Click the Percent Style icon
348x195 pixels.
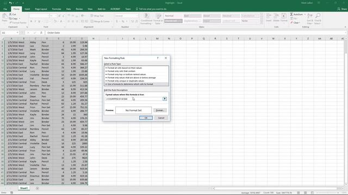[123, 22]
